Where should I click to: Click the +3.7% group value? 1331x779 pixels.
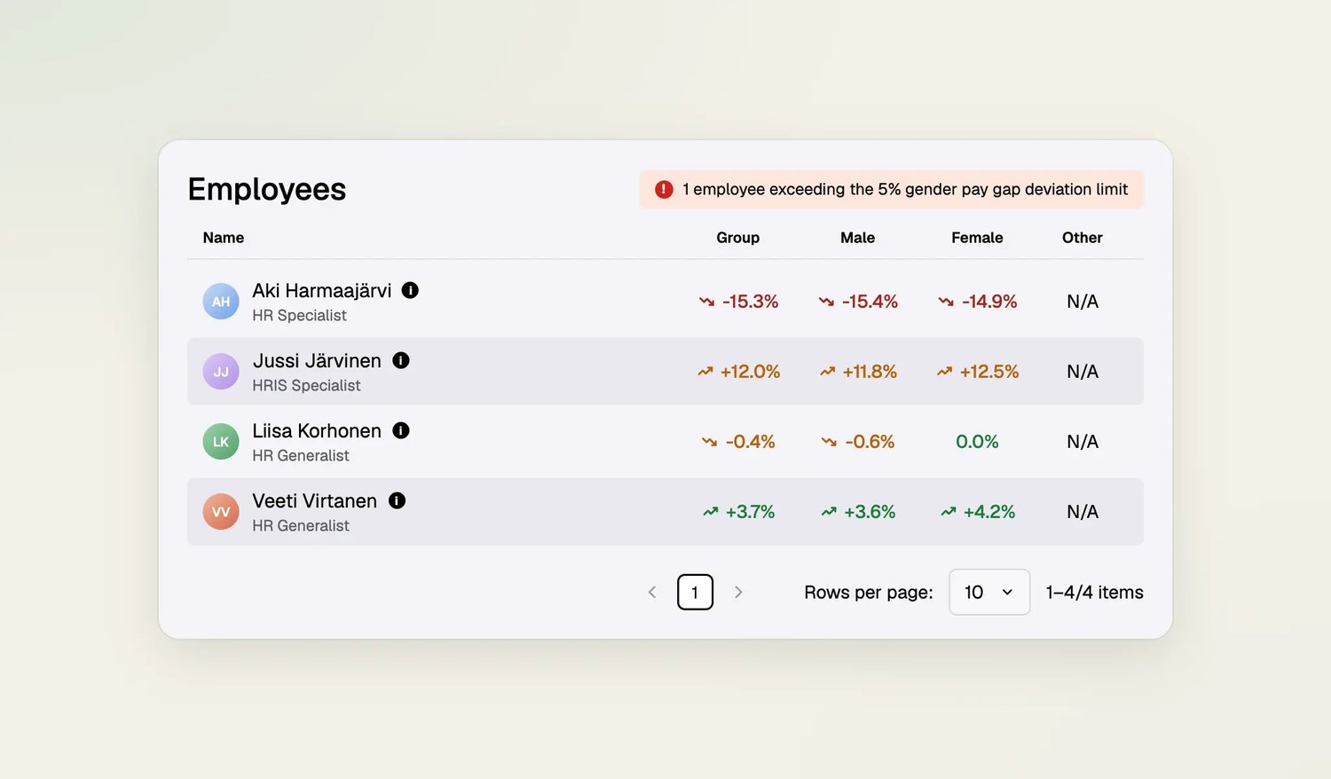pyautogui.click(x=751, y=512)
